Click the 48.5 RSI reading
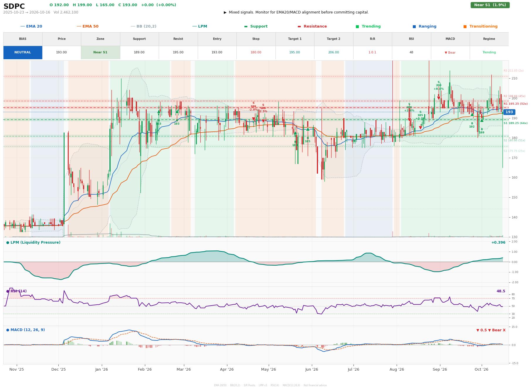The height and width of the screenshot is (390, 531). 501,291
